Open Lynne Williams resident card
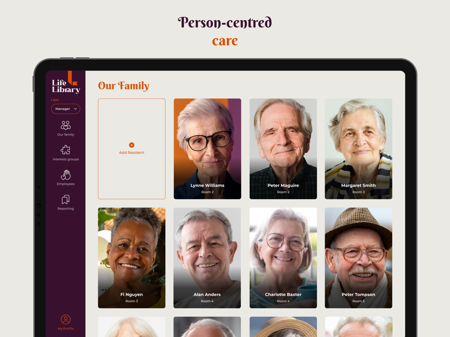The image size is (450, 337). [x=207, y=149]
